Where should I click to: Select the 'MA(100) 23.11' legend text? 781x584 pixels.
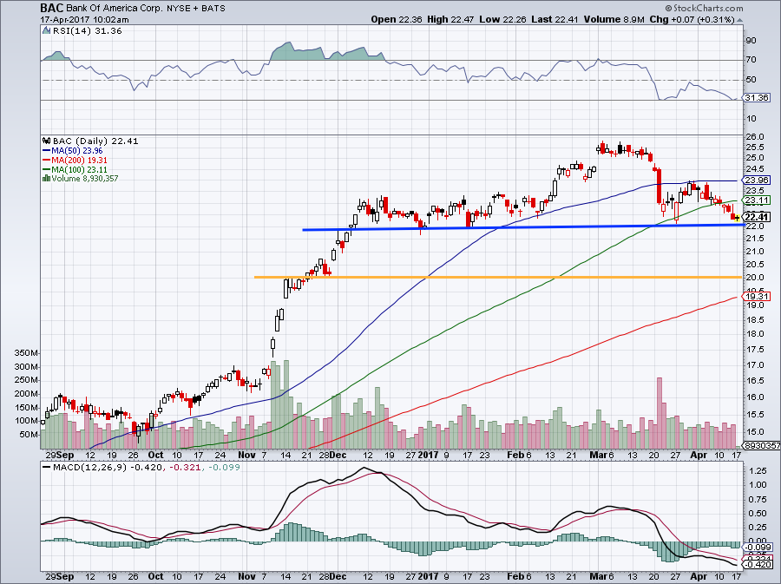tap(79, 170)
